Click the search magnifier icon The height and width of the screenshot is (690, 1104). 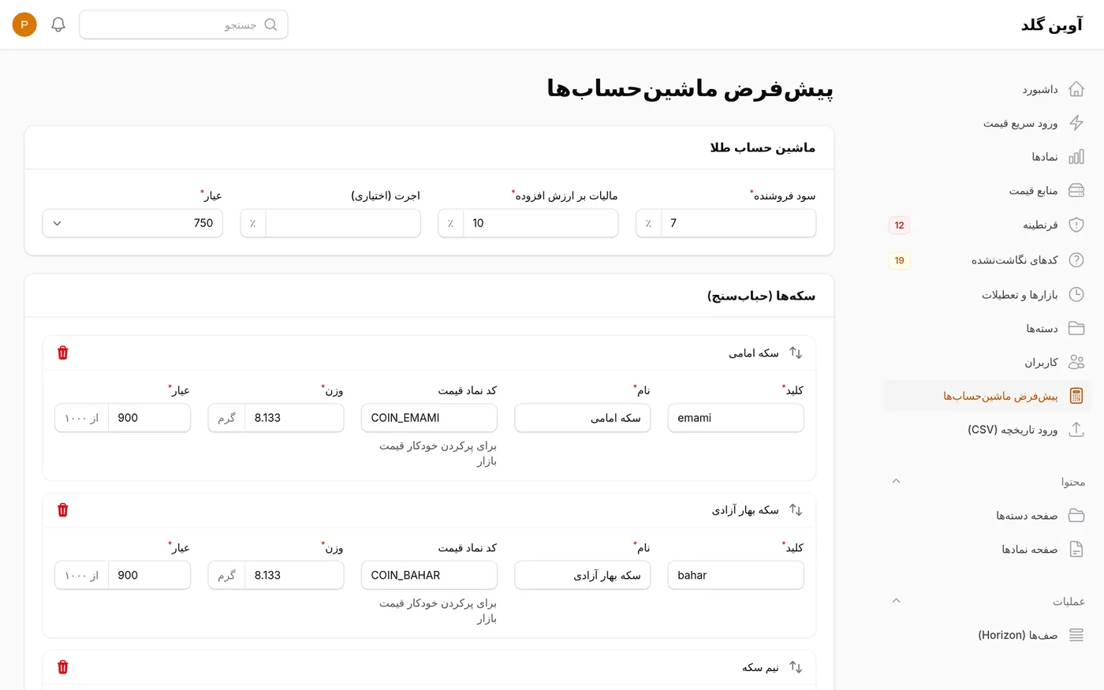pos(270,24)
